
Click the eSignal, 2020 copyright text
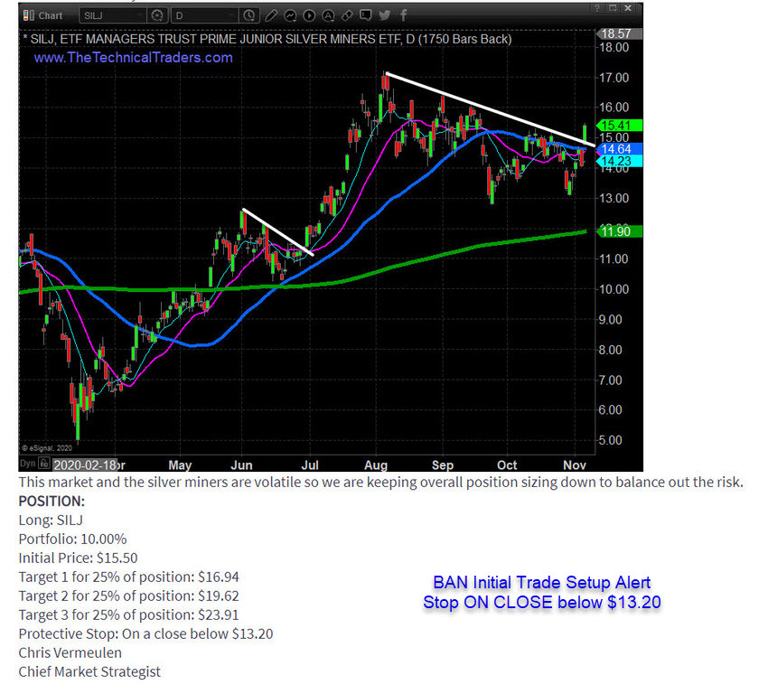(47, 448)
